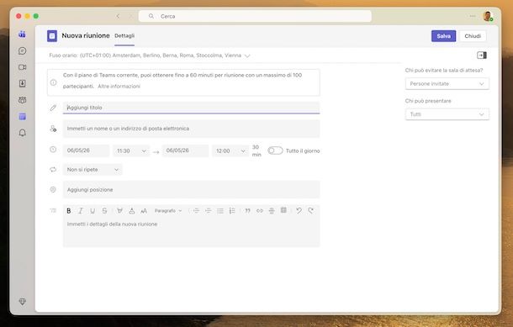Viewport: 513px width, 327px height.
Task: Click the quote icon in editor toolbar
Action: (247, 211)
